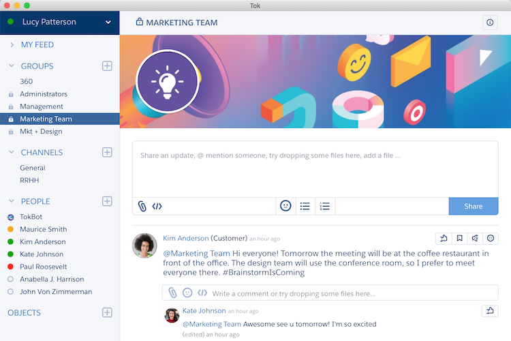Screen dimensions: 511x341
Task: Click the Channels section heading
Action: click(42, 152)
